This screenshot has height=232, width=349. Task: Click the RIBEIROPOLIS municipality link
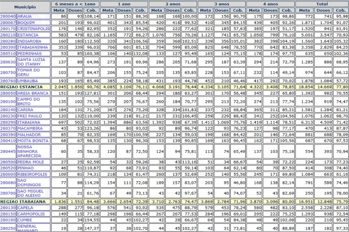coord(31,174)
